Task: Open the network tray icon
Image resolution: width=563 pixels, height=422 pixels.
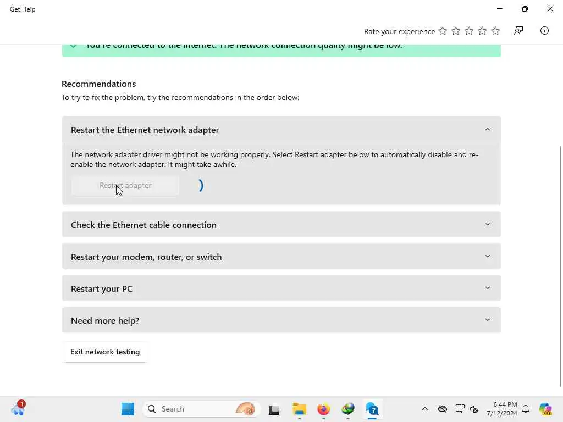Action: click(460, 409)
